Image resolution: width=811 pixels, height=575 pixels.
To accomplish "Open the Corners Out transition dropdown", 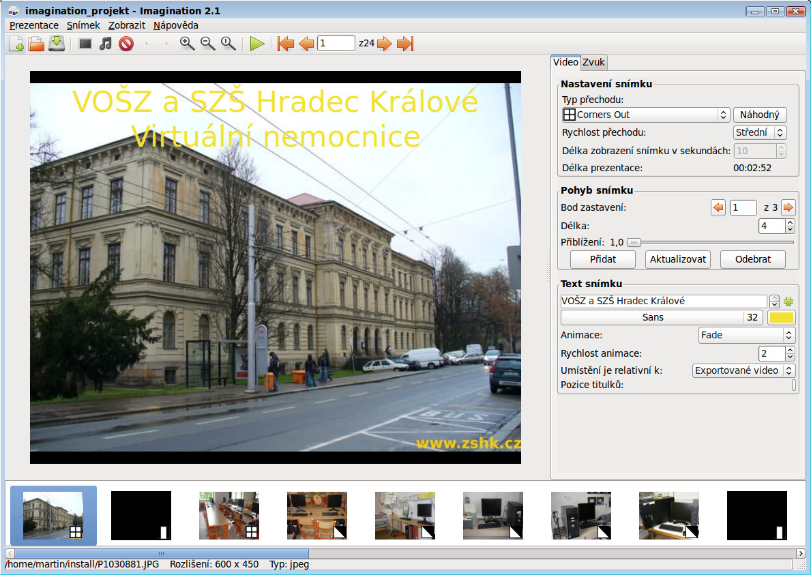I will (645, 115).
